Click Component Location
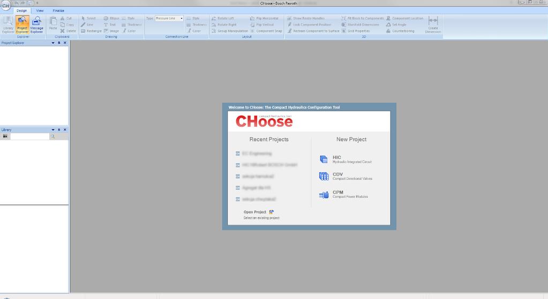The image size is (548, 299). (404, 18)
